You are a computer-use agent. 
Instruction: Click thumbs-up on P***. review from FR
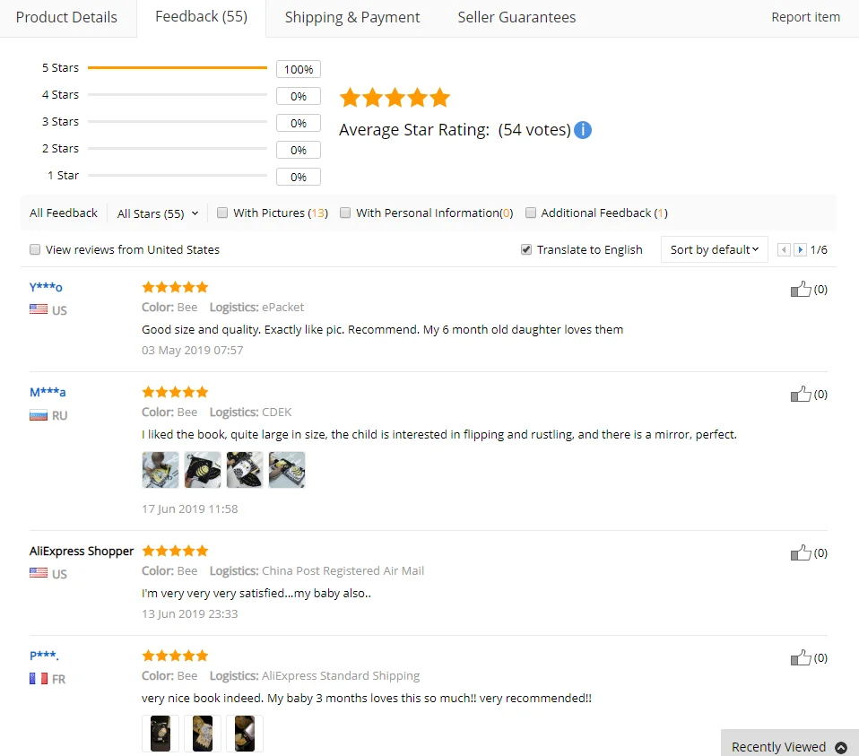[801, 657]
